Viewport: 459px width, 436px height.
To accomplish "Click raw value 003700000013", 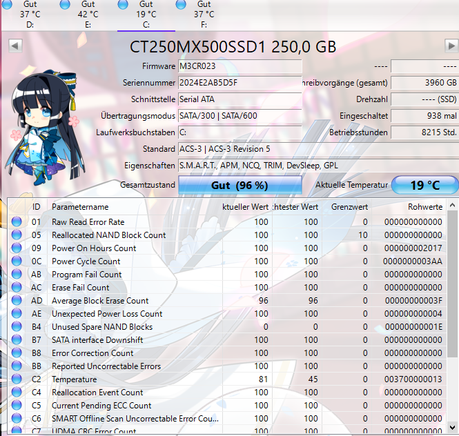I will point(413,379).
